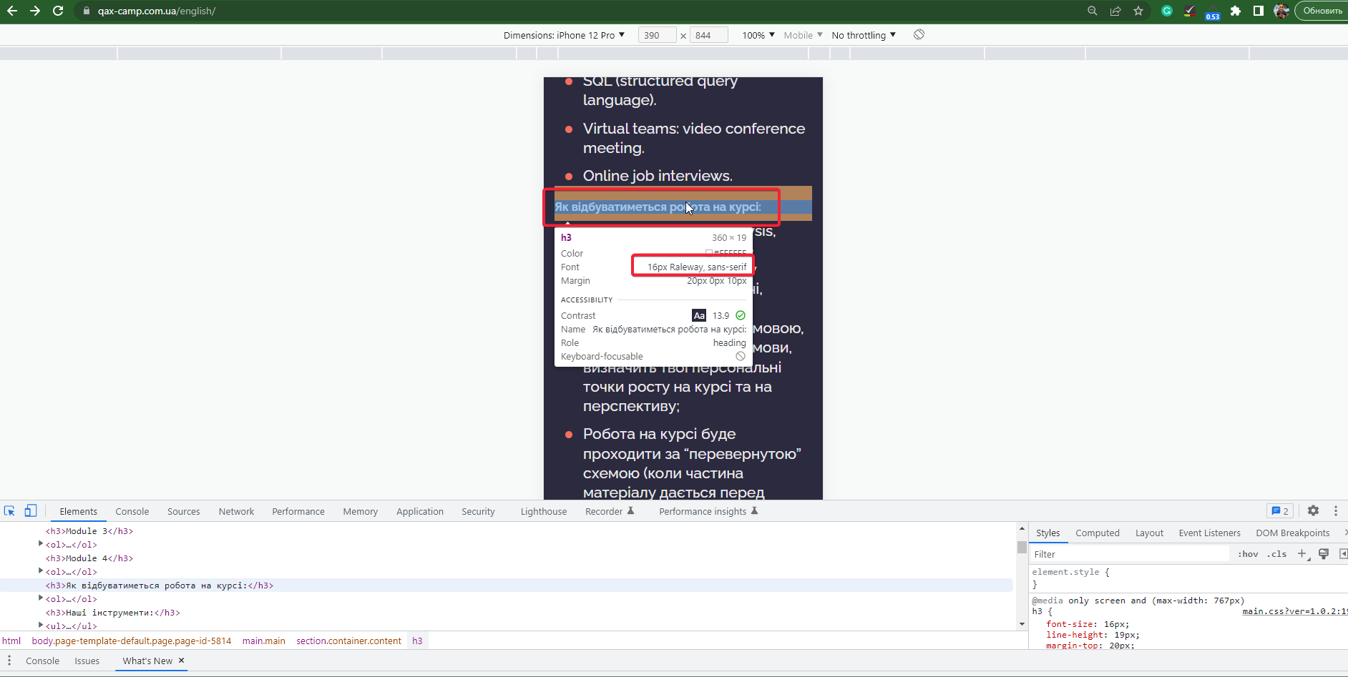Open the No throttling dropdown
This screenshot has height=677, width=1348.
(x=863, y=34)
